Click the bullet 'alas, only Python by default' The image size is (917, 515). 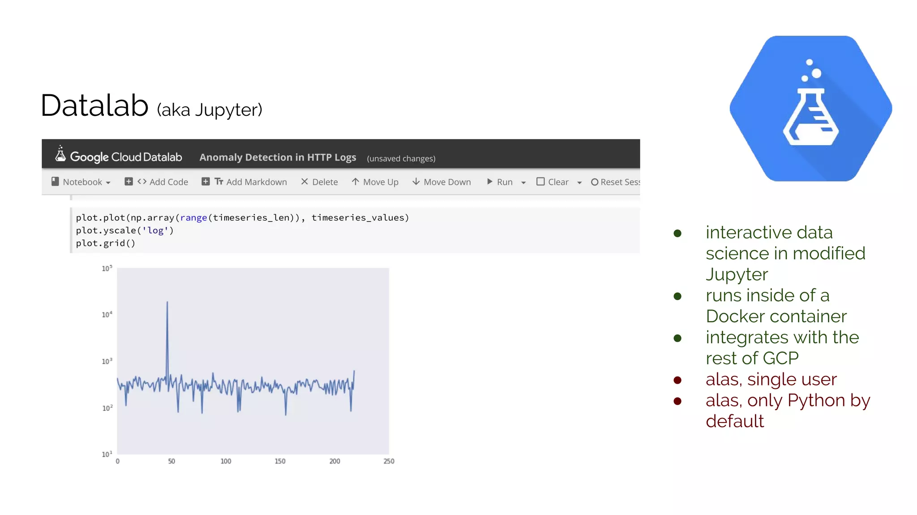(x=788, y=410)
